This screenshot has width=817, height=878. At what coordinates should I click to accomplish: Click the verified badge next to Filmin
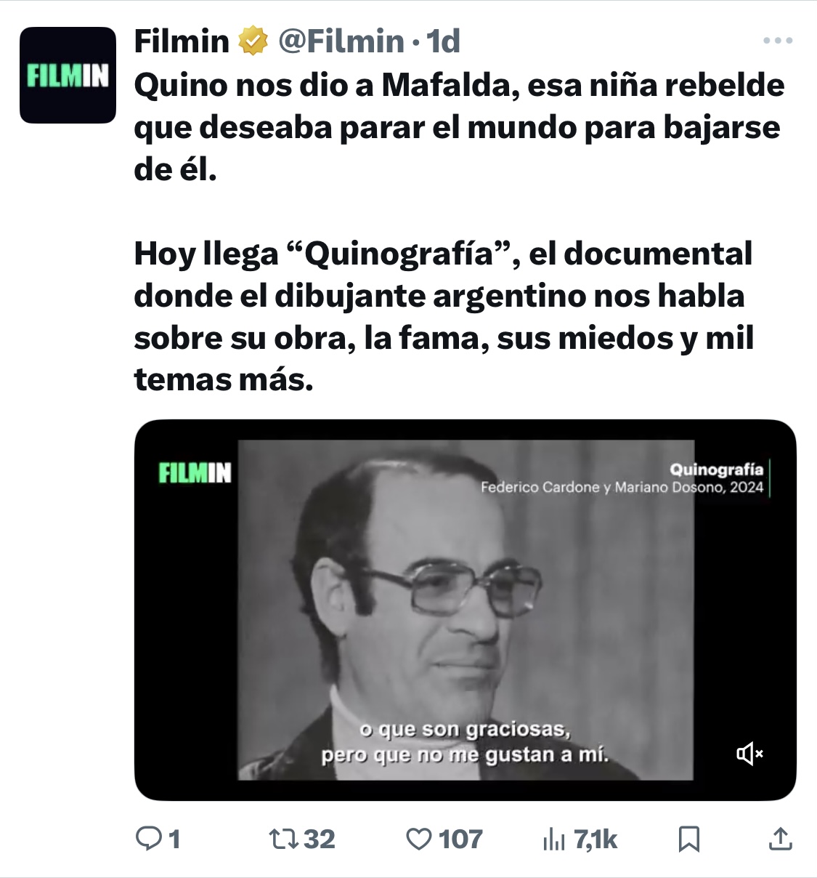tap(253, 41)
